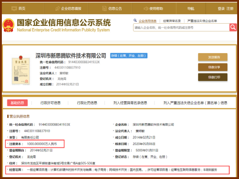Click the small magnifier above search box
The image size is (239, 179).
pyautogui.click(x=135, y=21)
